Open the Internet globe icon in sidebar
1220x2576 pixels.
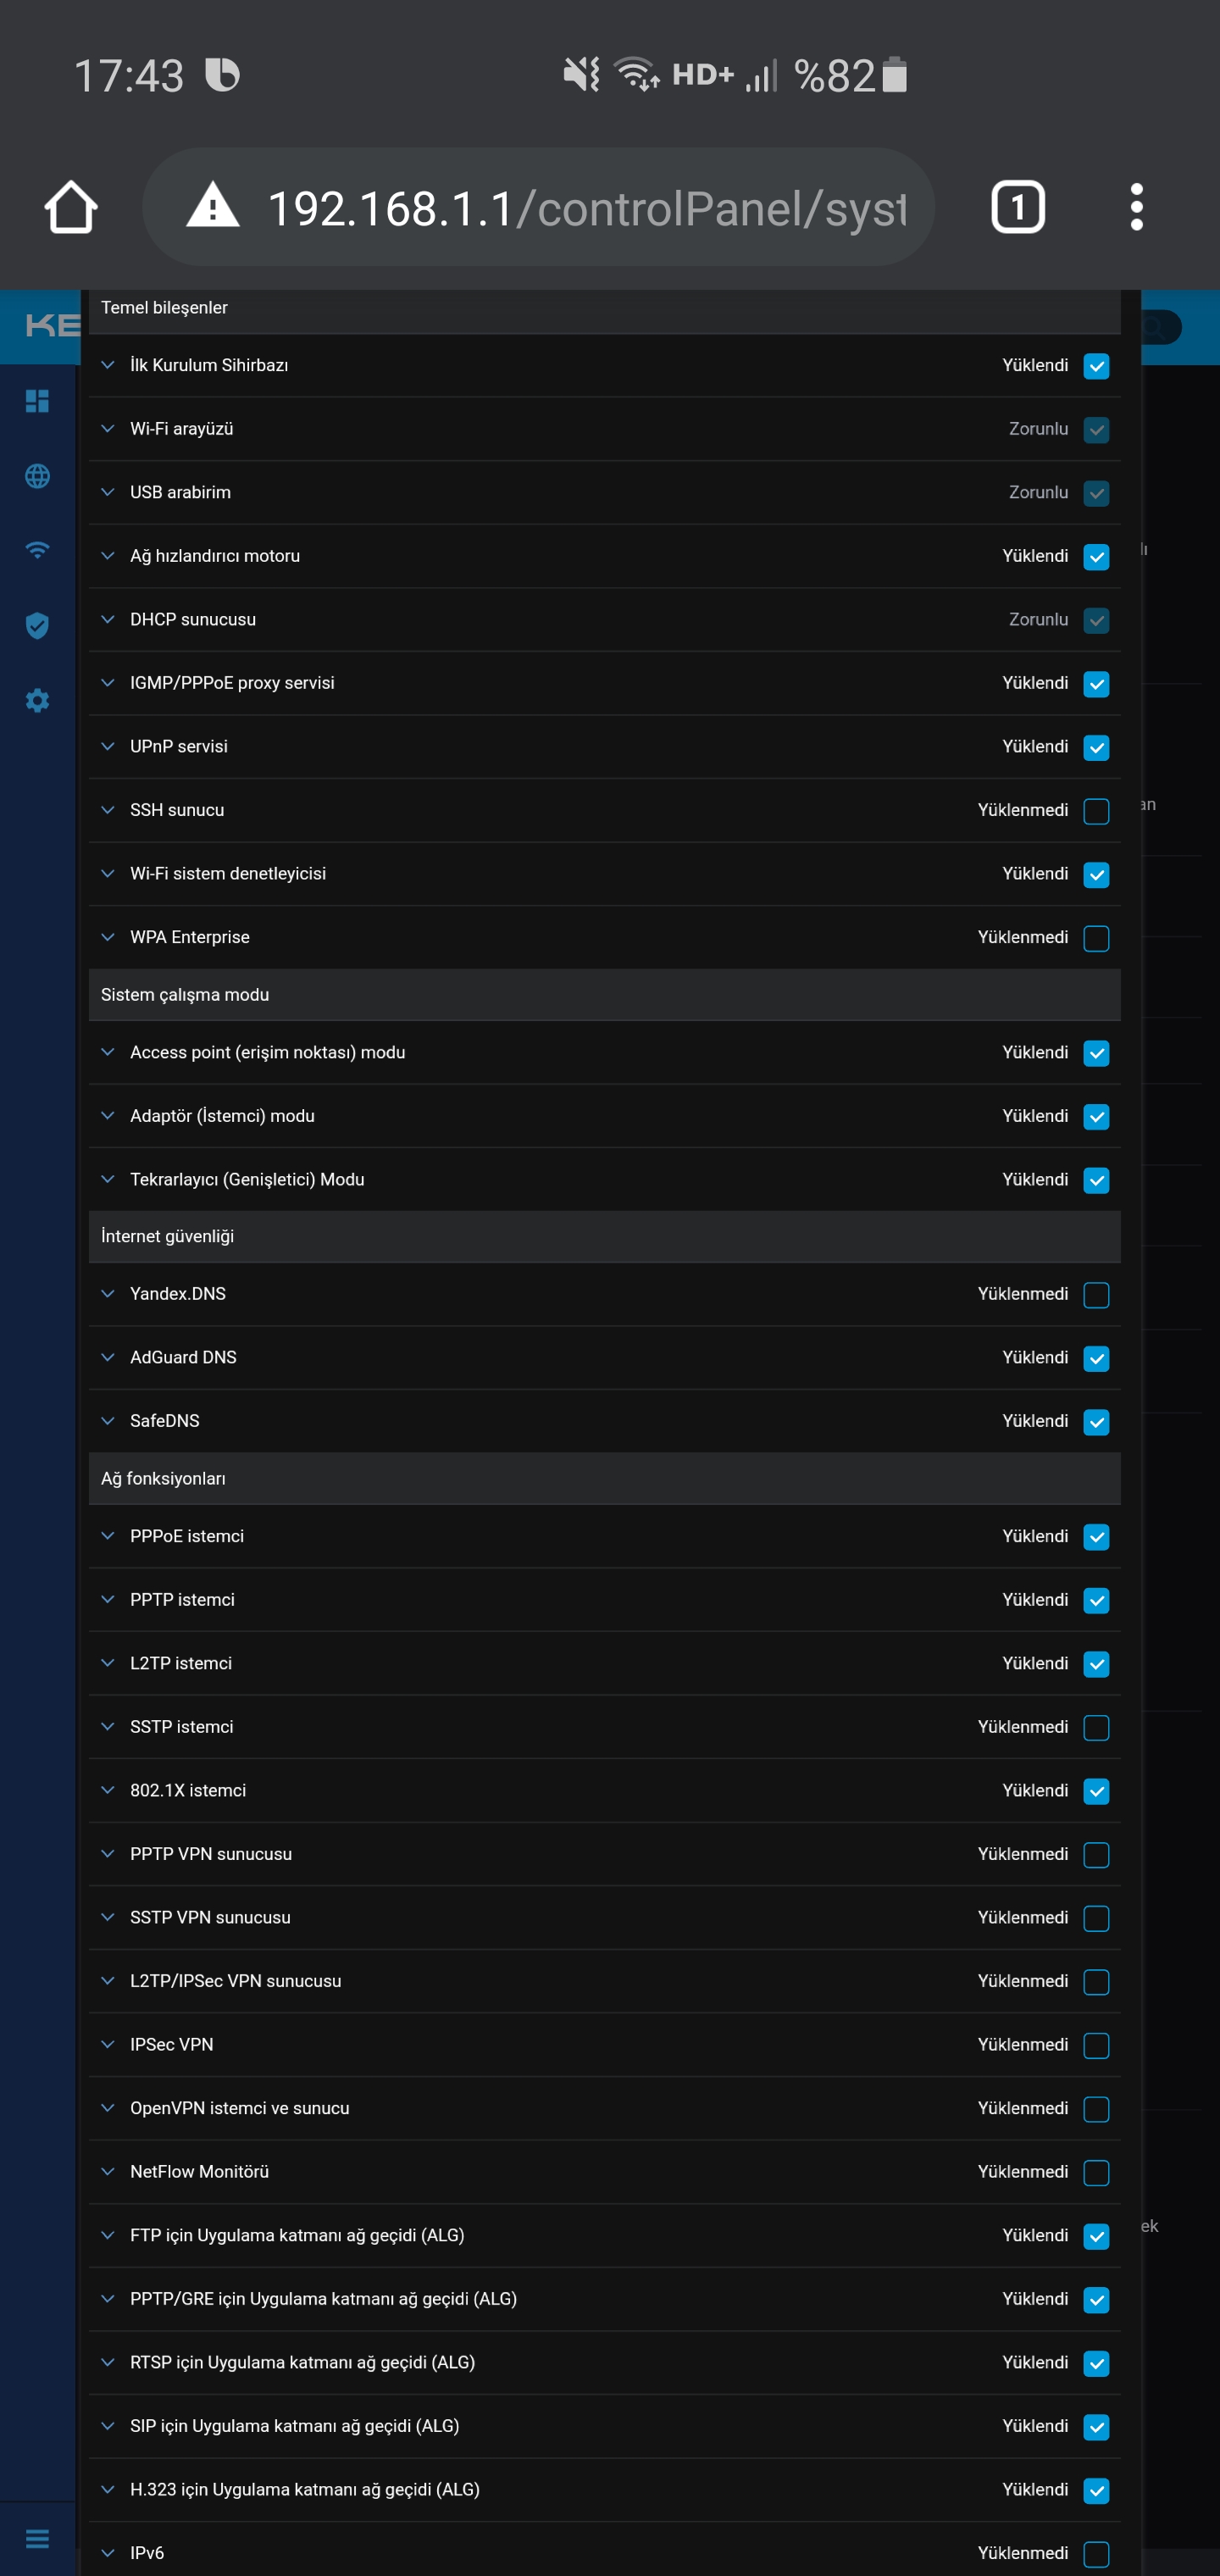(x=37, y=476)
